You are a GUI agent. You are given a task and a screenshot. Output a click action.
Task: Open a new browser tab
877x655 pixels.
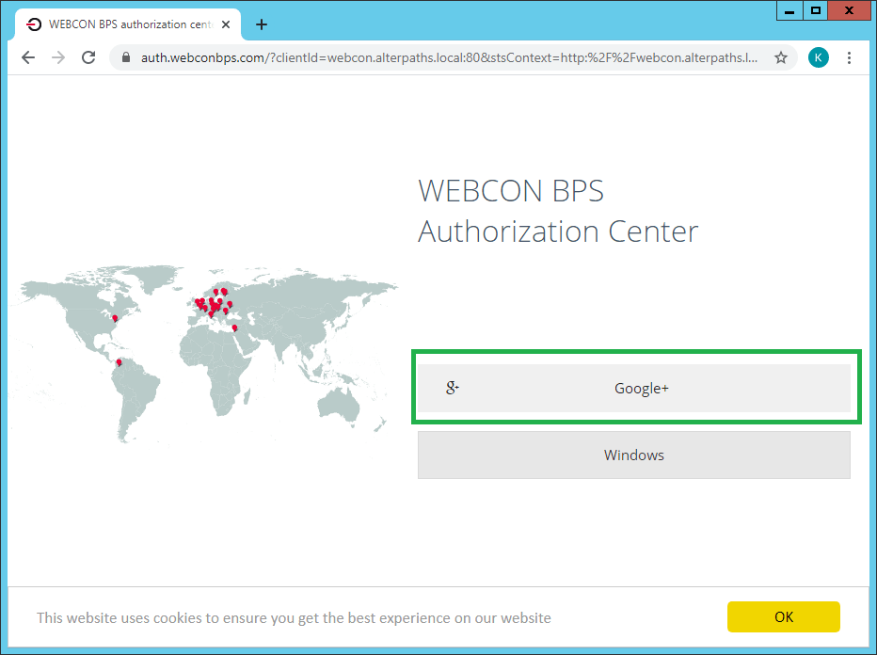(x=262, y=24)
